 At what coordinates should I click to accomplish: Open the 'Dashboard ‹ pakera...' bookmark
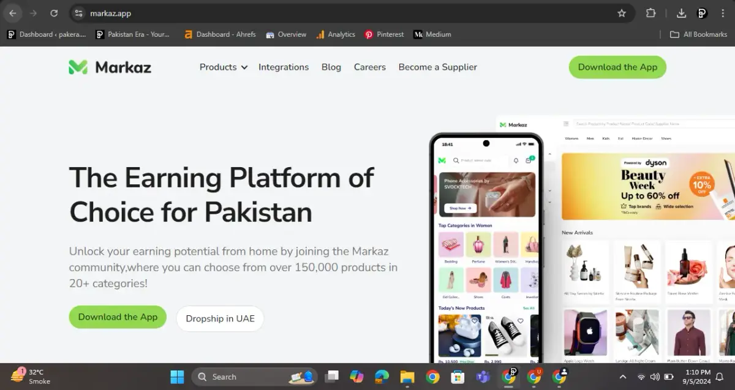47,34
